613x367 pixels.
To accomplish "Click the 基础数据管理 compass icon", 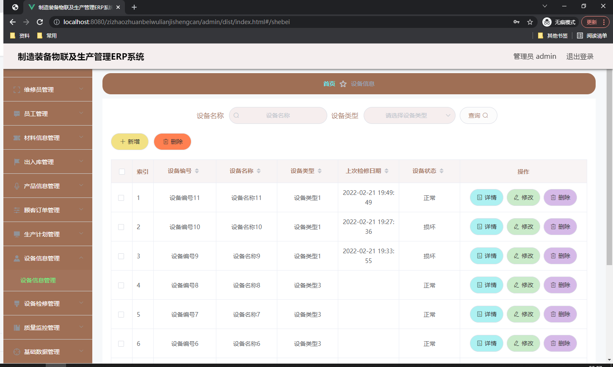I will [17, 352].
